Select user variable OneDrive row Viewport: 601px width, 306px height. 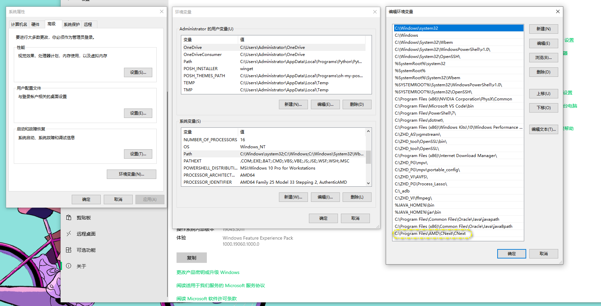[274, 48]
